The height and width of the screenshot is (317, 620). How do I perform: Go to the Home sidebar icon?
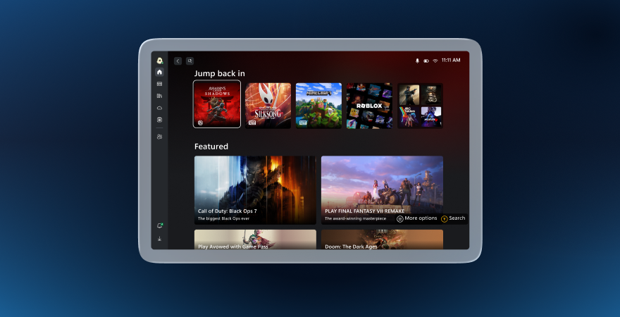[159, 72]
